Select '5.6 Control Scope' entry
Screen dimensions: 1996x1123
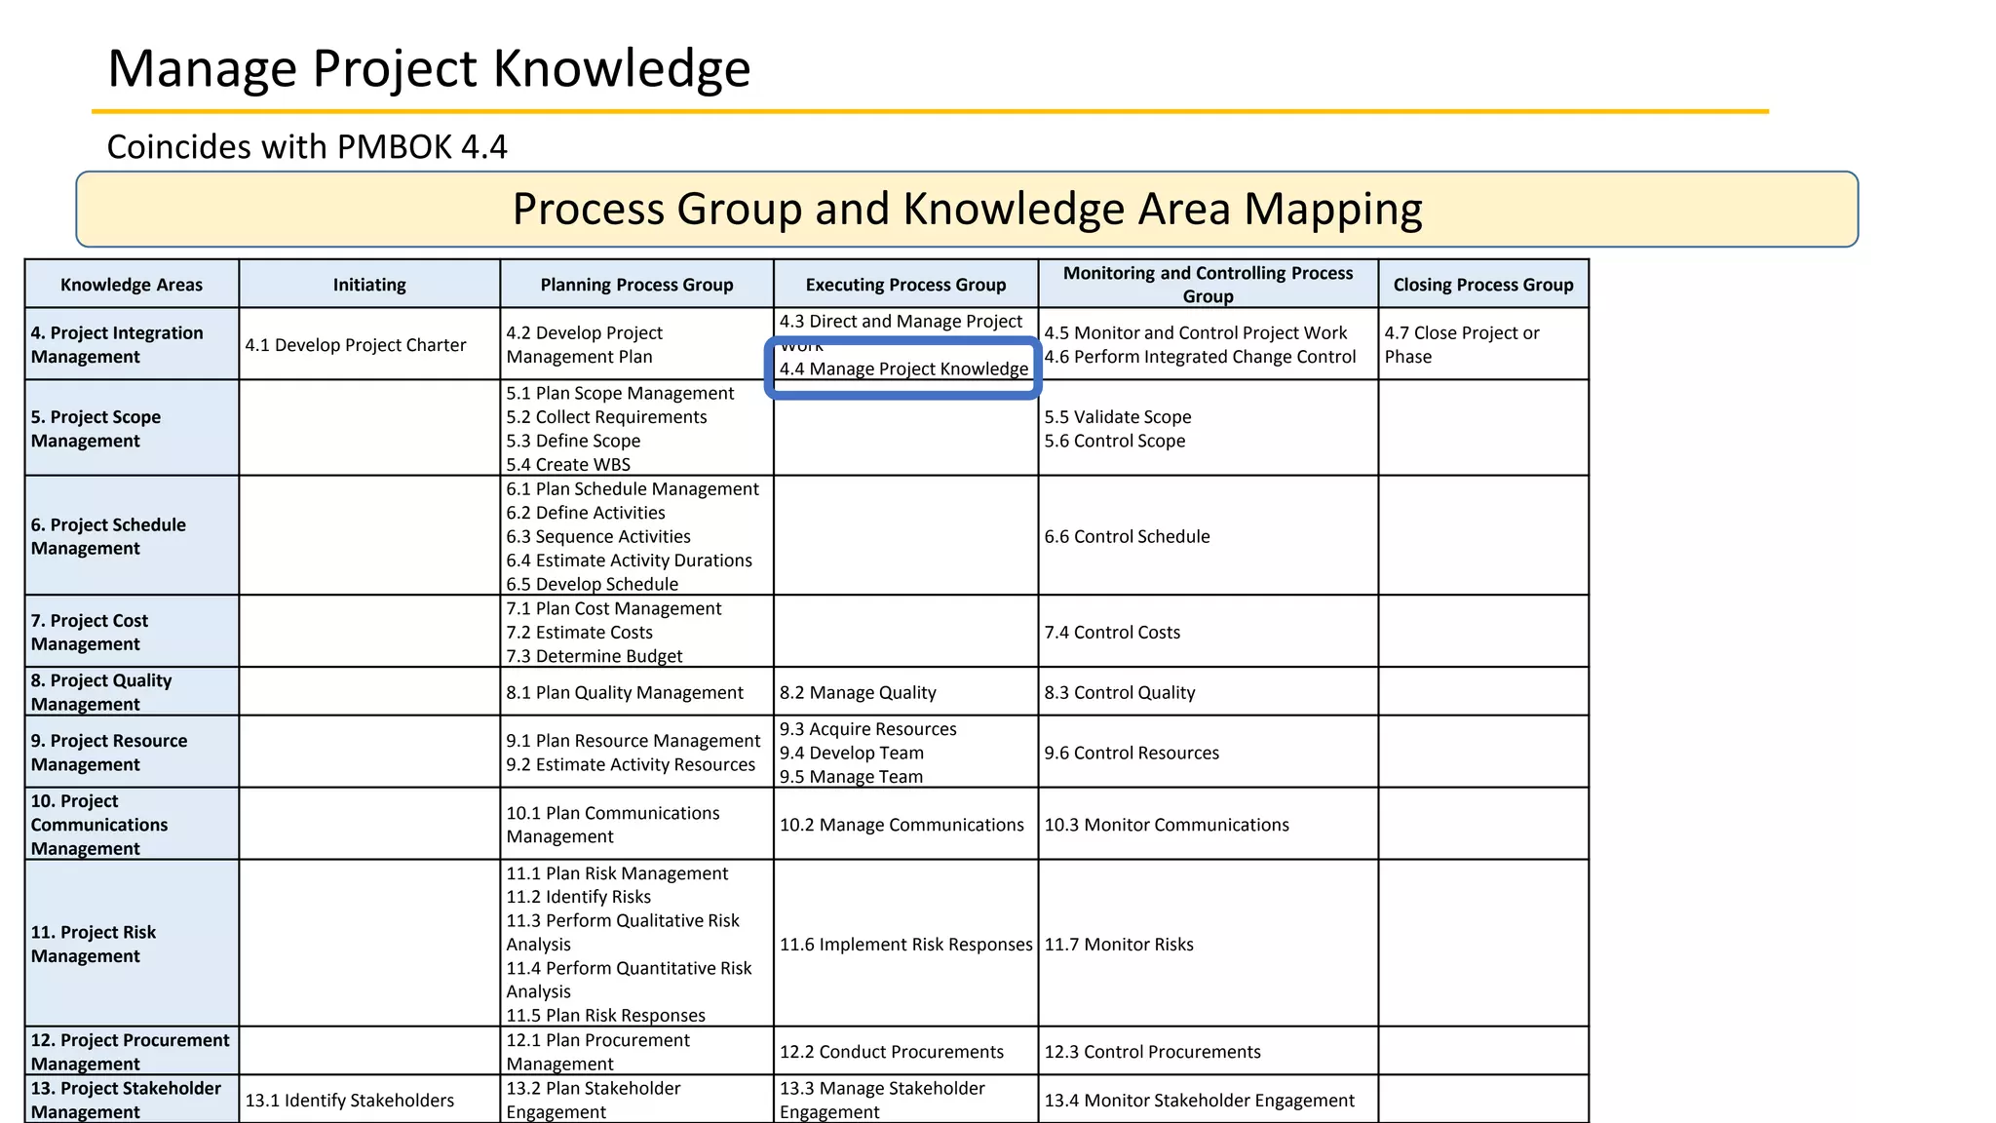(1115, 441)
